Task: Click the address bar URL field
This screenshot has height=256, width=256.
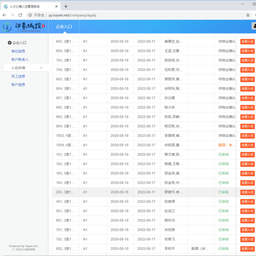Action: (128, 15)
